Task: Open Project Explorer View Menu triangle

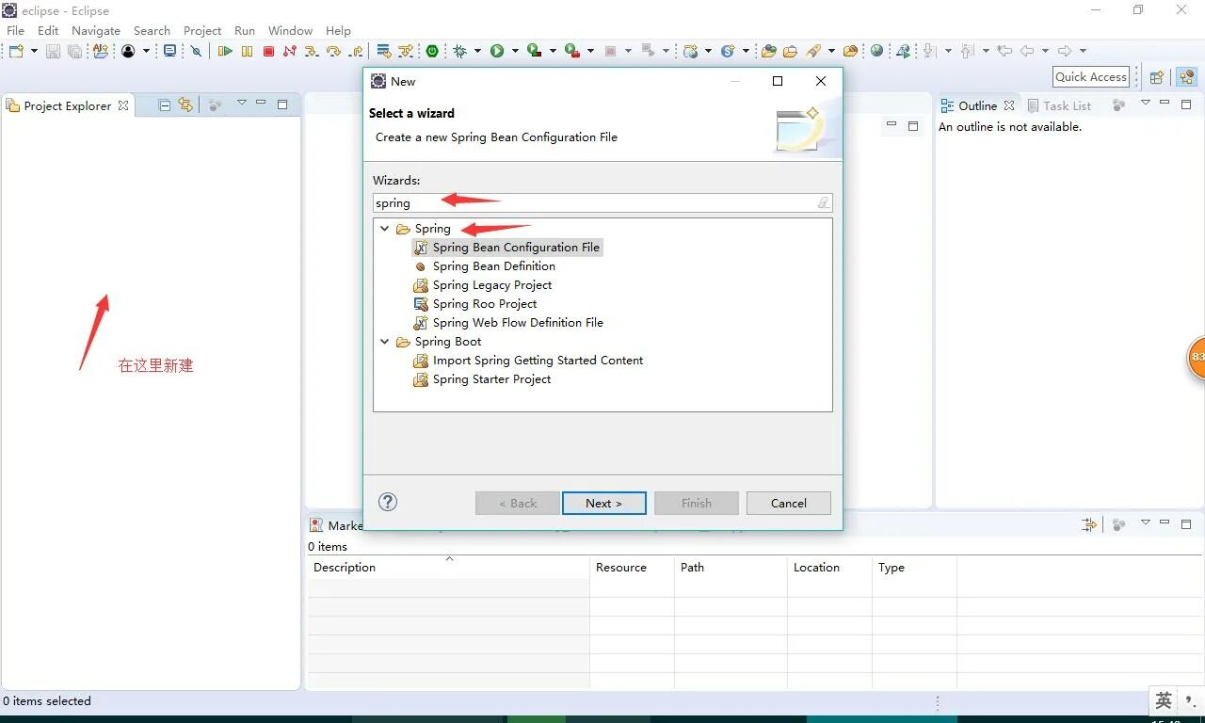Action: pos(241,104)
